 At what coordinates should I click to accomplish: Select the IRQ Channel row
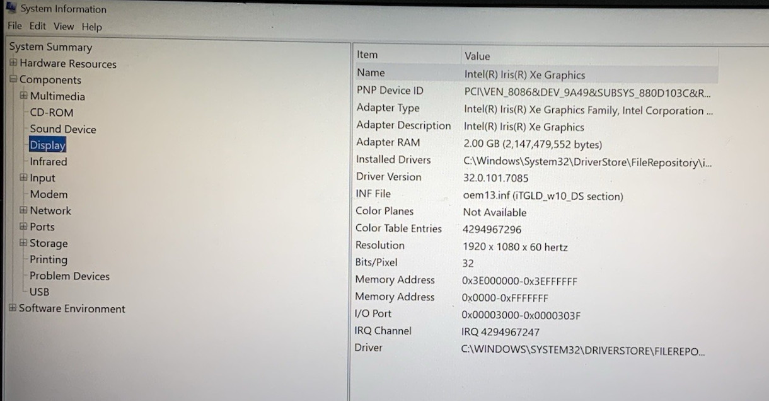(536, 330)
